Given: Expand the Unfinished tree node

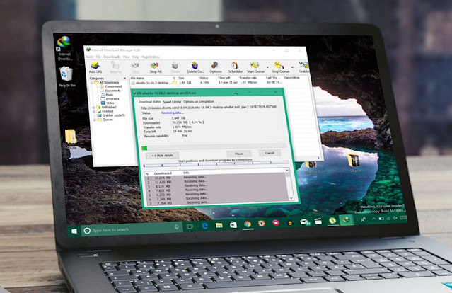Looking at the screenshot, I should pos(93,108).
